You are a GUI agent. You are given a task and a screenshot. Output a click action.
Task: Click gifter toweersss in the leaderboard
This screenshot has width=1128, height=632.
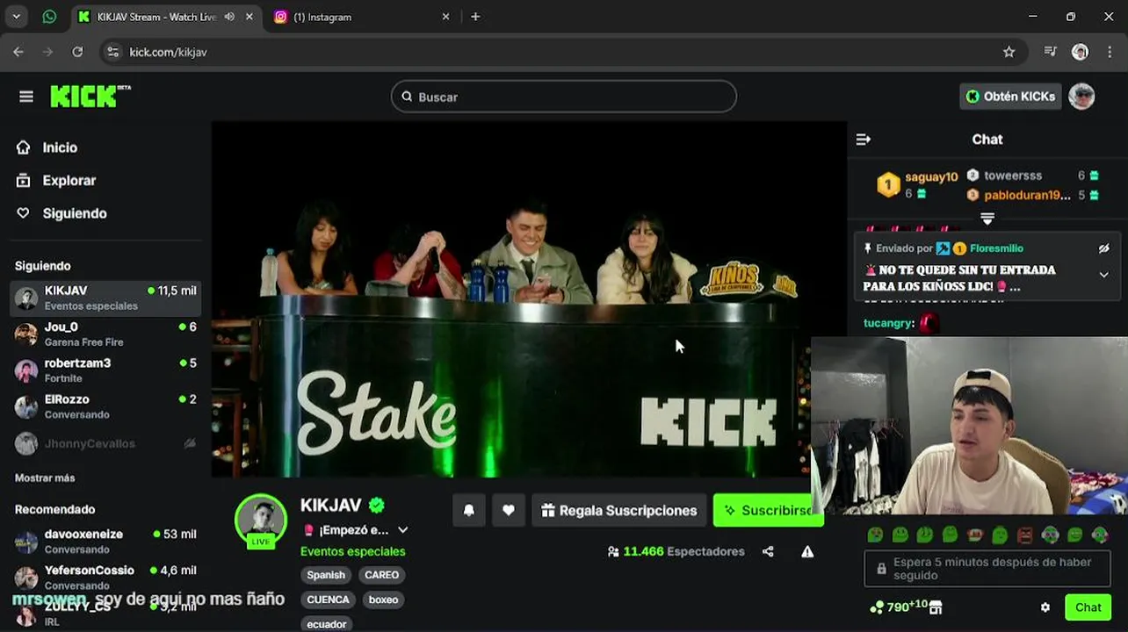(x=1013, y=176)
